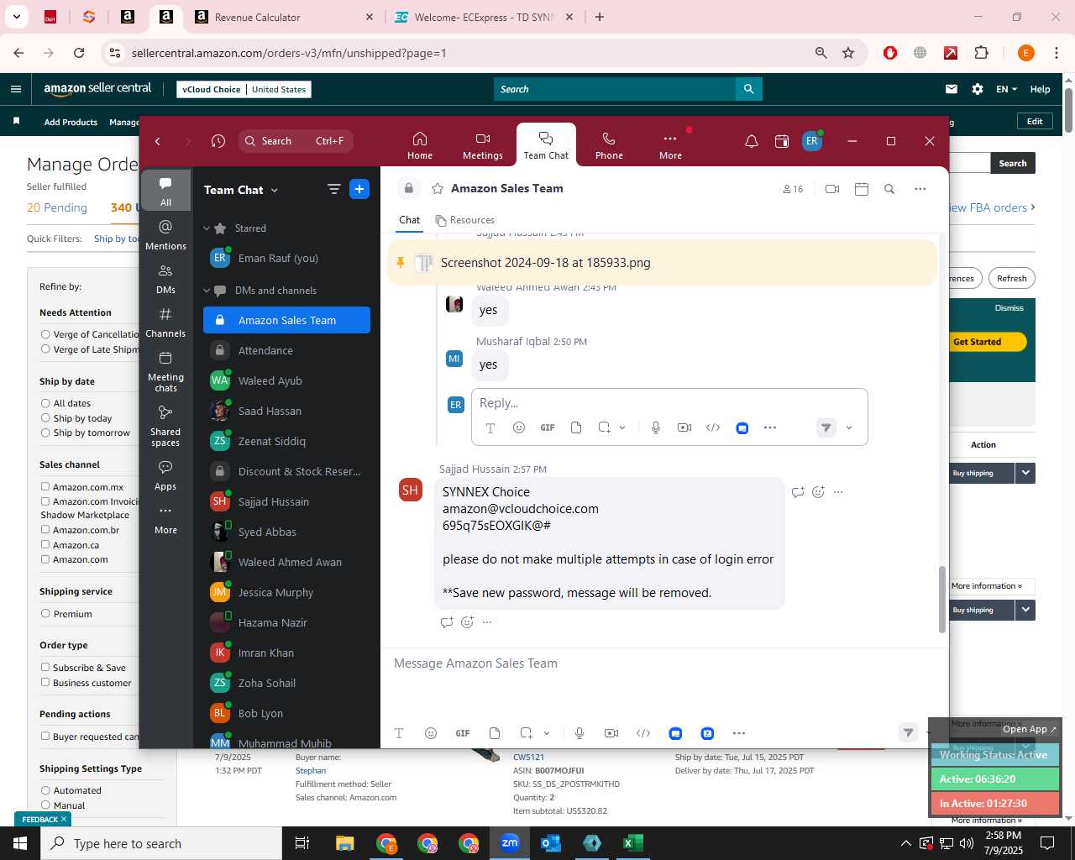Screen dimensions: 1075x860
Task: Check the Amazon.com.mx sales channel
Action: 45,486
